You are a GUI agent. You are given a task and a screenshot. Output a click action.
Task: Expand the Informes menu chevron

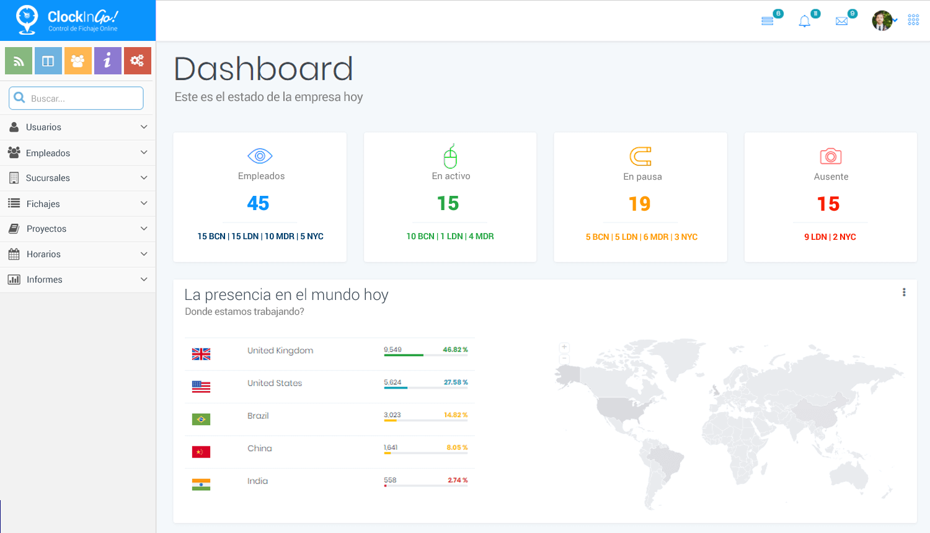pos(144,280)
